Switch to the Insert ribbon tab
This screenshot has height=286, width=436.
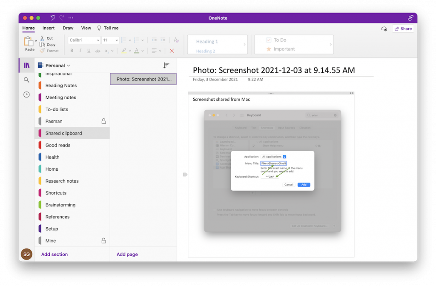pyautogui.click(x=49, y=28)
